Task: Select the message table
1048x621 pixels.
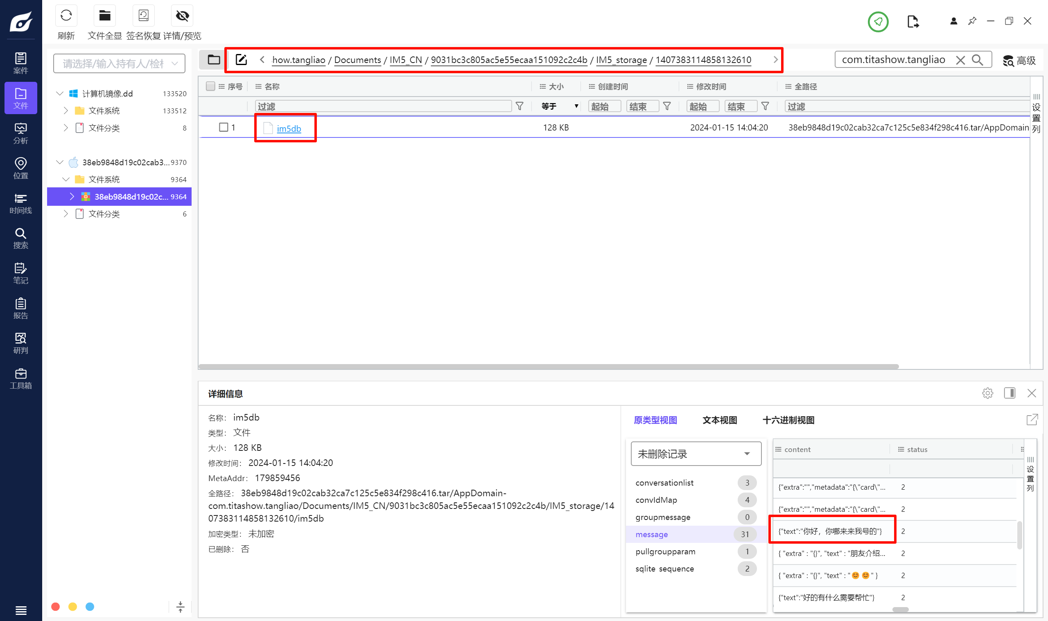Action: 696,534
